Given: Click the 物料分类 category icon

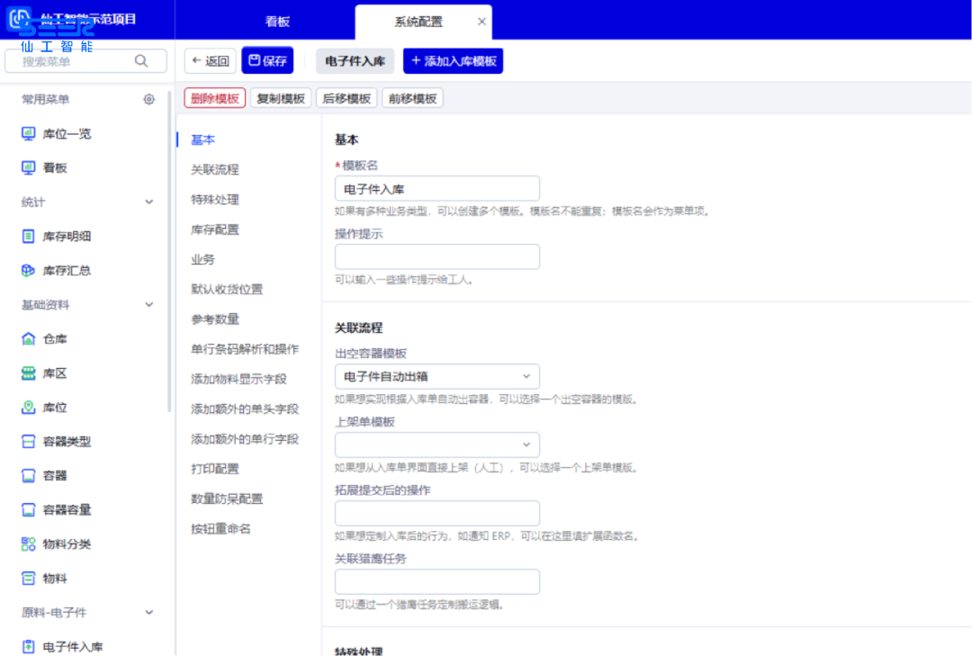Looking at the screenshot, I should 28,544.
